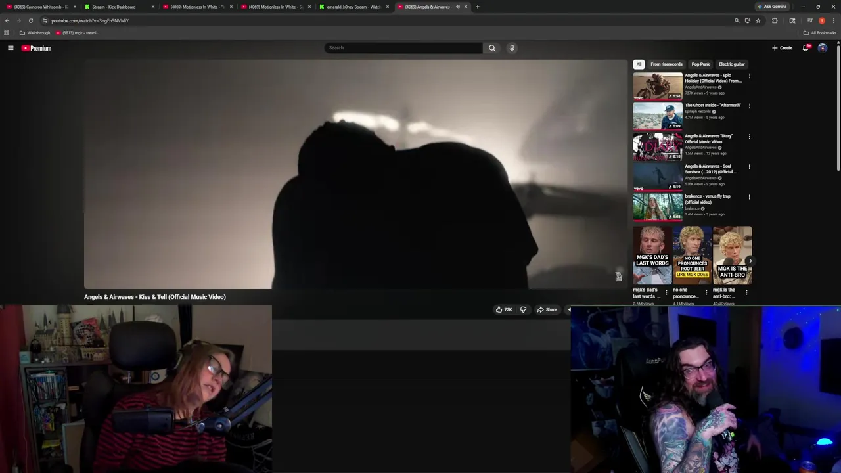
Task: Open Angels & Airwaves Epic Holiday video title
Action: (x=714, y=78)
